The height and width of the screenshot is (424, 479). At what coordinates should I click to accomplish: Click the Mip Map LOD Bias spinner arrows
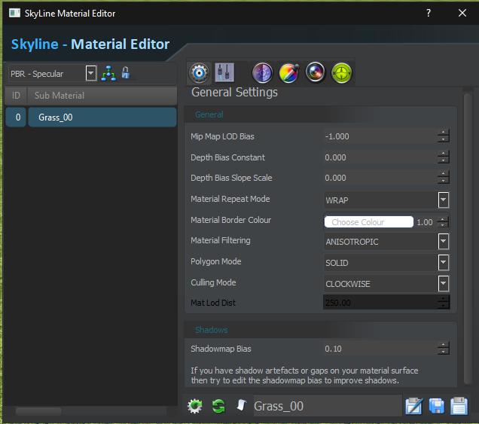(443, 136)
